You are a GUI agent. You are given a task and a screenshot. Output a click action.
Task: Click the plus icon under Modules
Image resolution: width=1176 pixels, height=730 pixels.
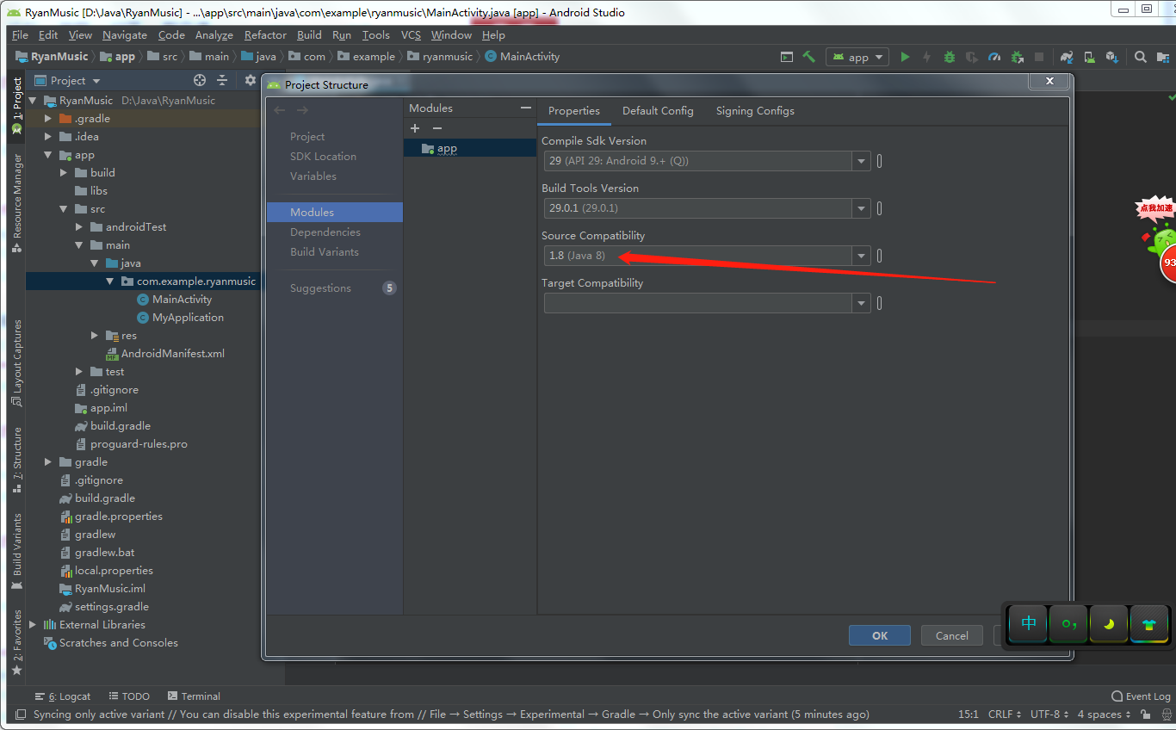415,128
